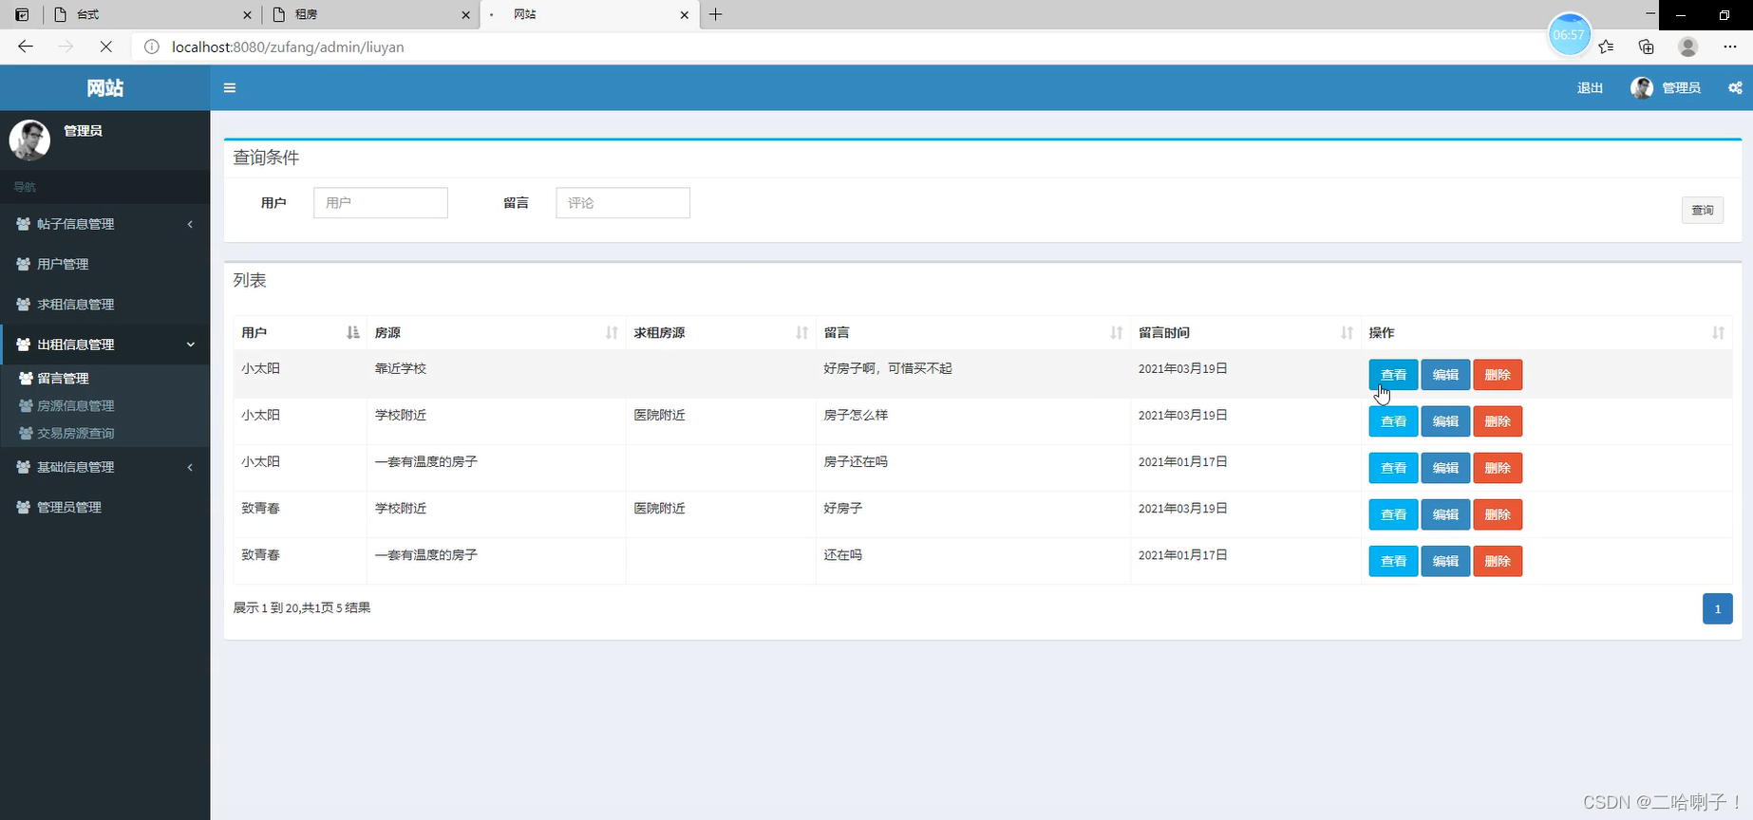Image resolution: width=1753 pixels, height=820 pixels.
Task: Focus the 留言 filter input
Action: [x=623, y=203]
